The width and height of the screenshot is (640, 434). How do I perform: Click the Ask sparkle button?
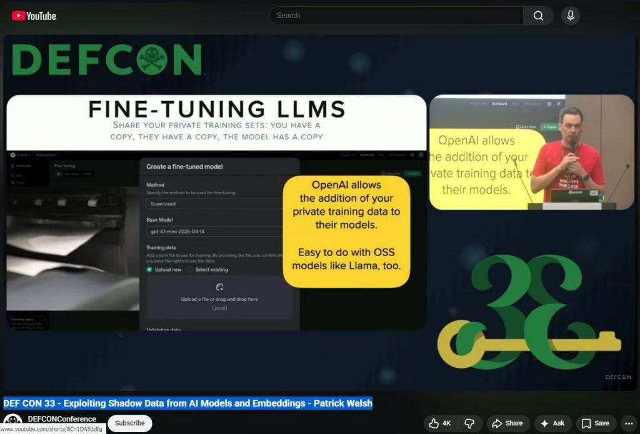[x=552, y=423]
